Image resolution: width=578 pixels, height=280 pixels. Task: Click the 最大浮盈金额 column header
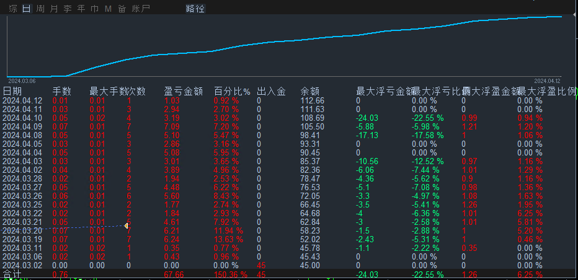(x=491, y=91)
